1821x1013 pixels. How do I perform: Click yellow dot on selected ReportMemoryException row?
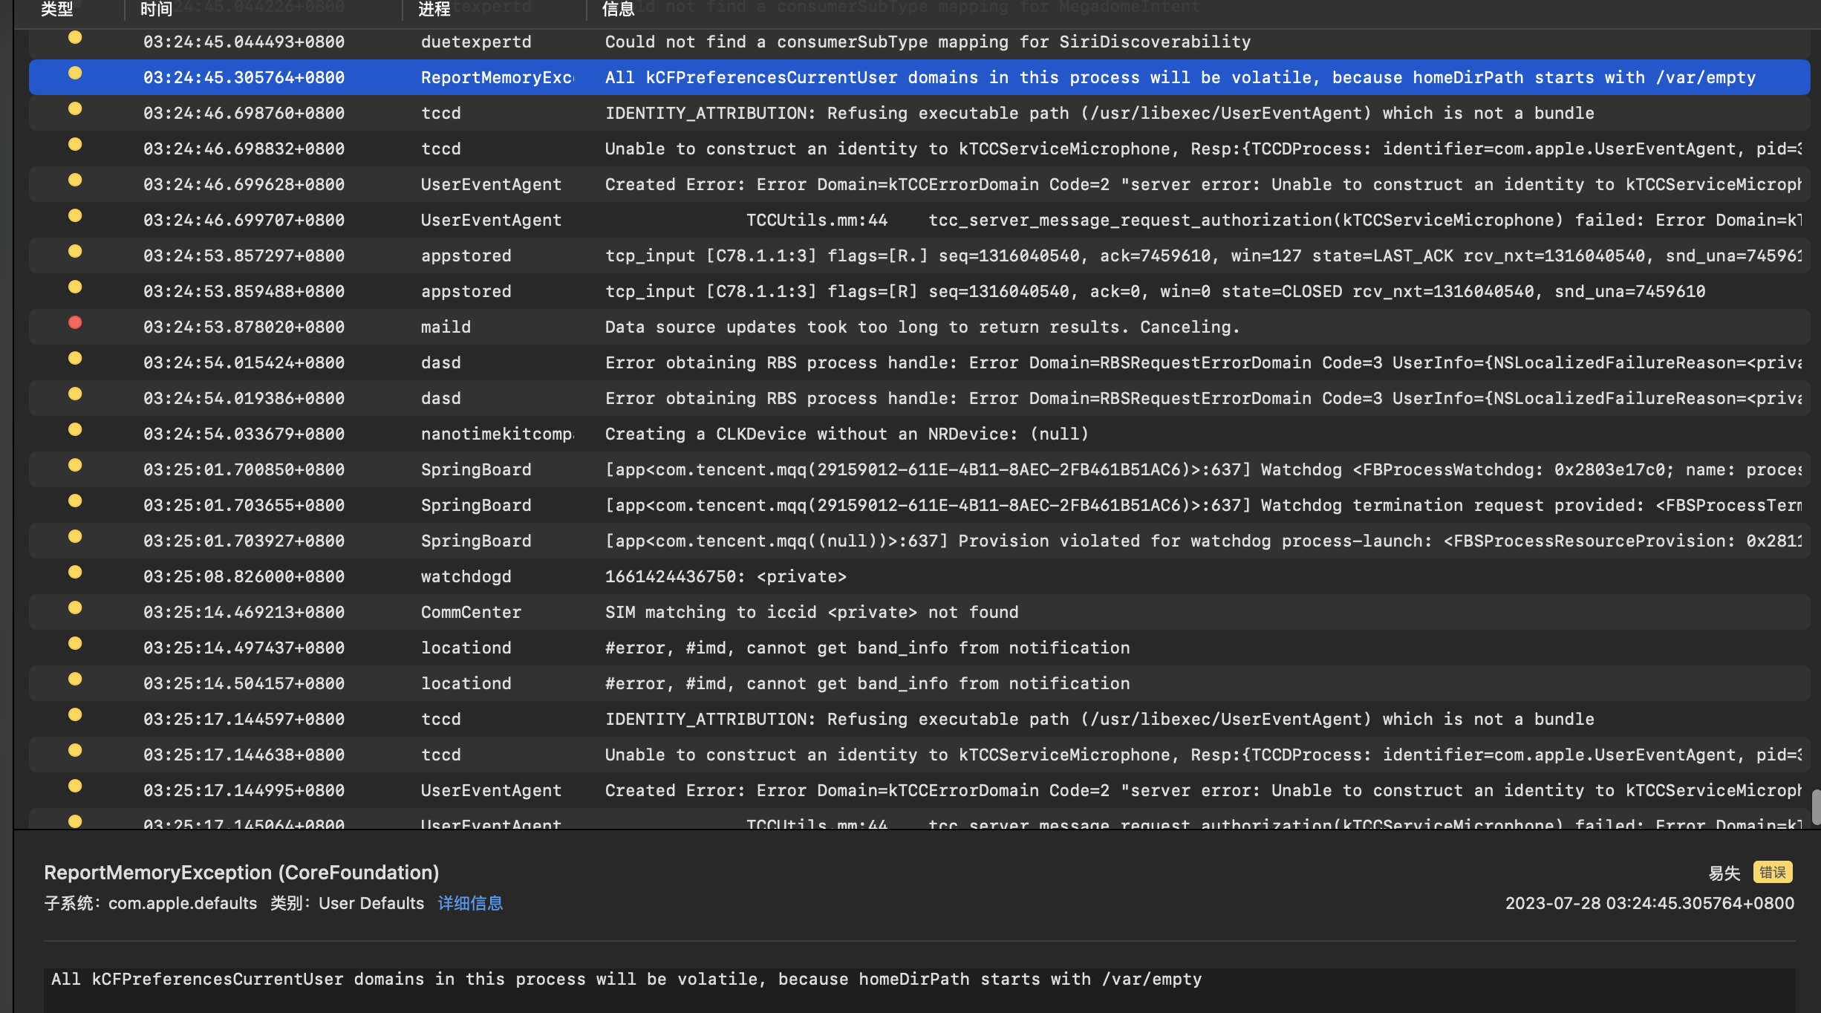75,74
